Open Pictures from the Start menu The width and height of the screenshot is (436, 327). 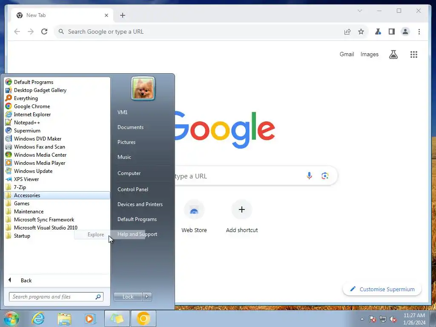tap(126, 142)
